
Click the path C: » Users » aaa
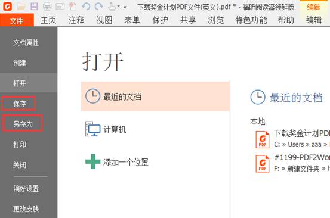301,144
